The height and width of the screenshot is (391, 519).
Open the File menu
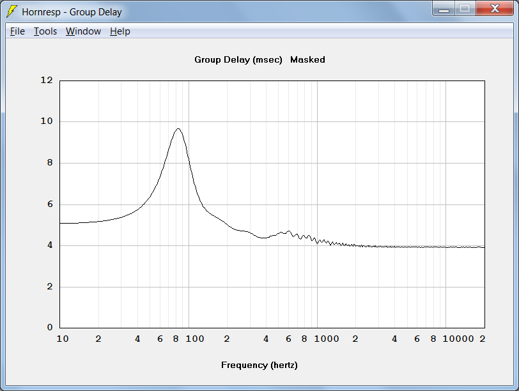tap(17, 31)
